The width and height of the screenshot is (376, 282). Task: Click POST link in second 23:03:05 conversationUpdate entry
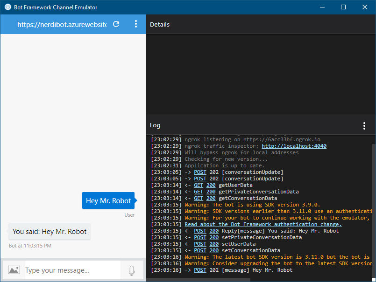200,179
